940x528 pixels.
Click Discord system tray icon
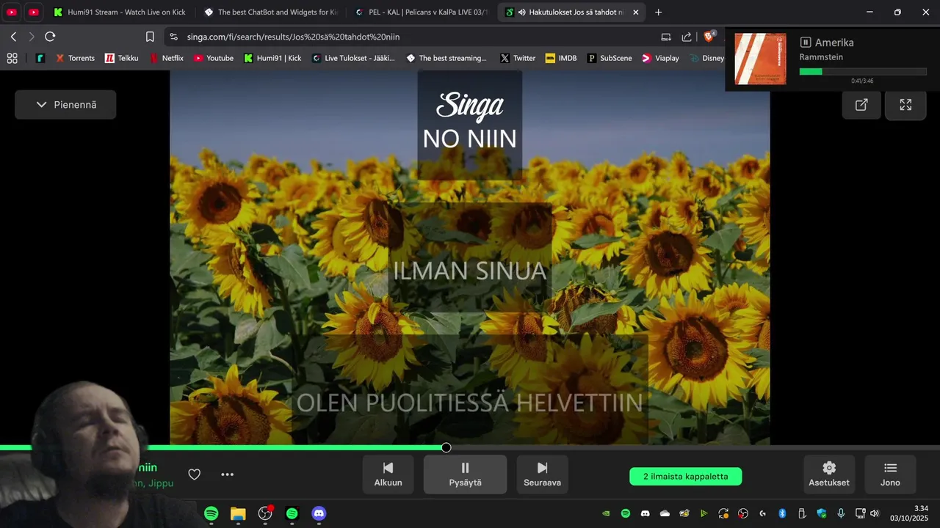pos(645,513)
